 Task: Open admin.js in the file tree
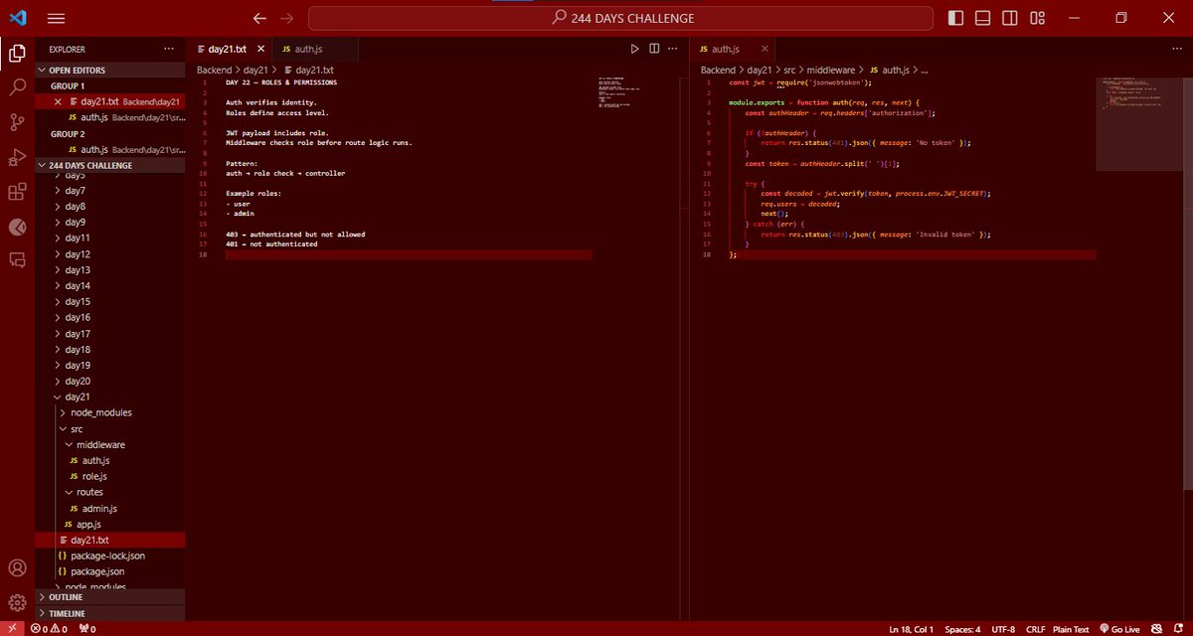(110, 508)
